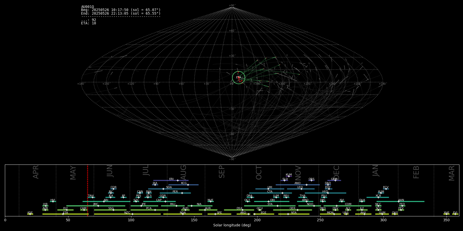Select the COR shower label
The image size is (463, 231).
[x=113, y=187]
